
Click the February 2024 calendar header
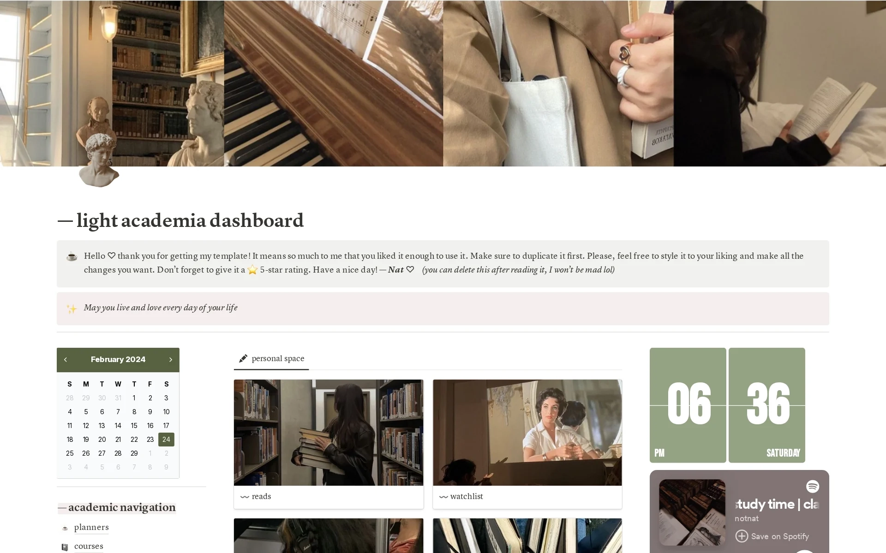(117, 359)
